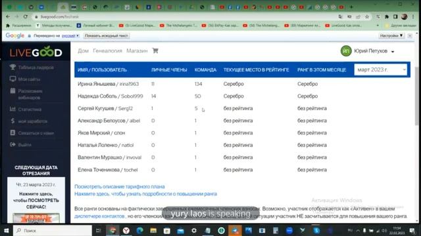Open the shopping cart icon

(x=155, y=50)
